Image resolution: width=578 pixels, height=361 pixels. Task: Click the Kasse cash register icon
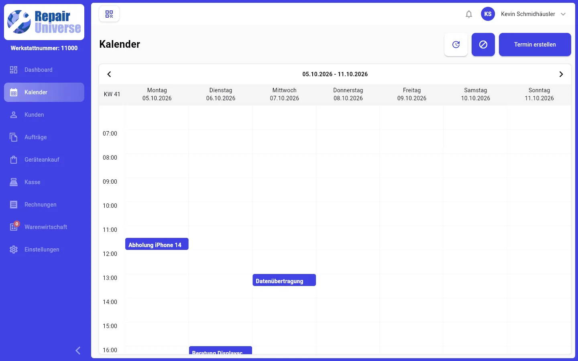[x=14, y=182]
